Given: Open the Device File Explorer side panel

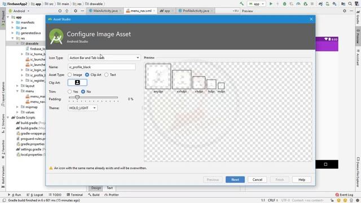Looking at the screenshot, I should 358,172.
